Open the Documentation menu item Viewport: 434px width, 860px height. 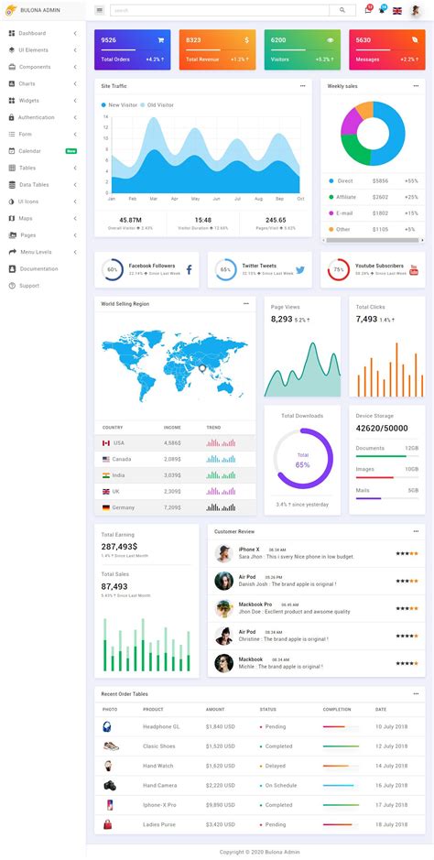click(x=43, y=268)
